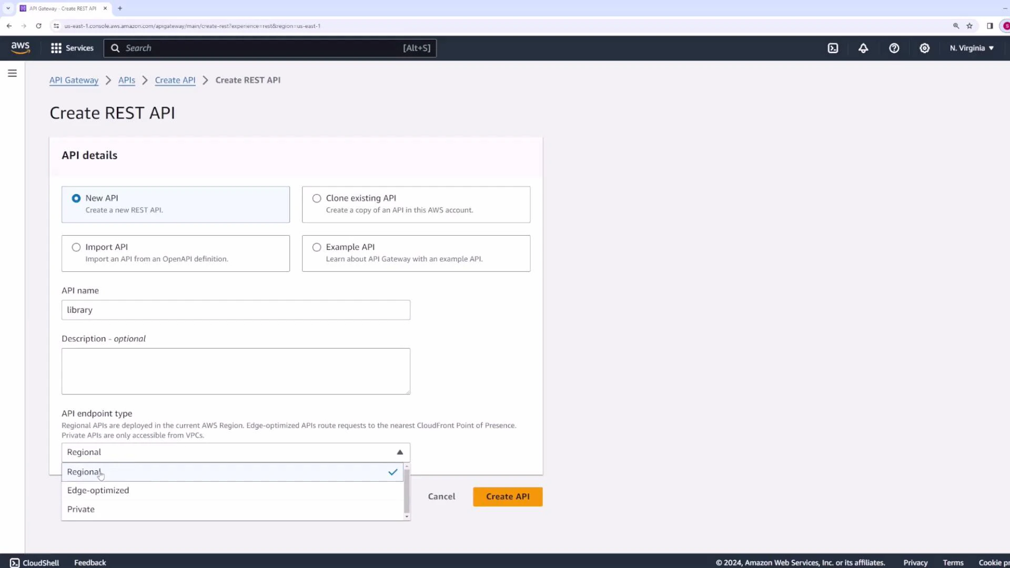Click inside the API name field
This screenshot has height=568, width=1010.
pyautogui.click(x=236, y=310)
